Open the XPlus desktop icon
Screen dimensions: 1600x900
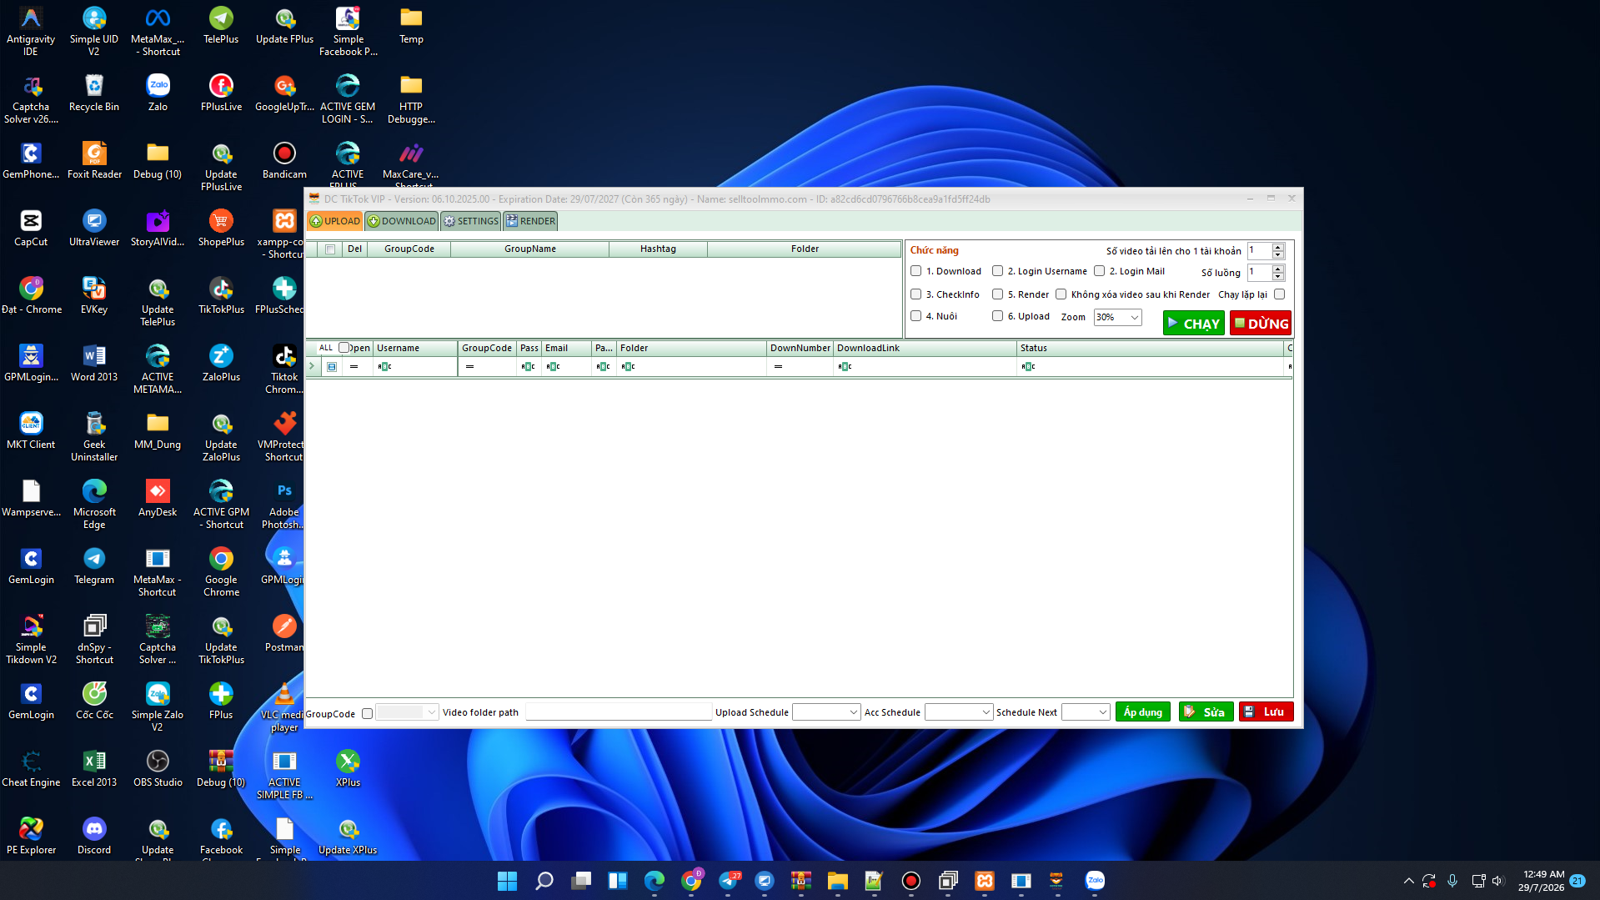(348, 768)
